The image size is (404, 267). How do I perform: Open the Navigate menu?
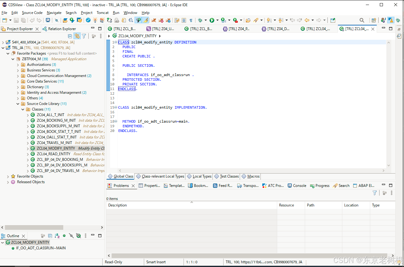[x=54, y=13]
